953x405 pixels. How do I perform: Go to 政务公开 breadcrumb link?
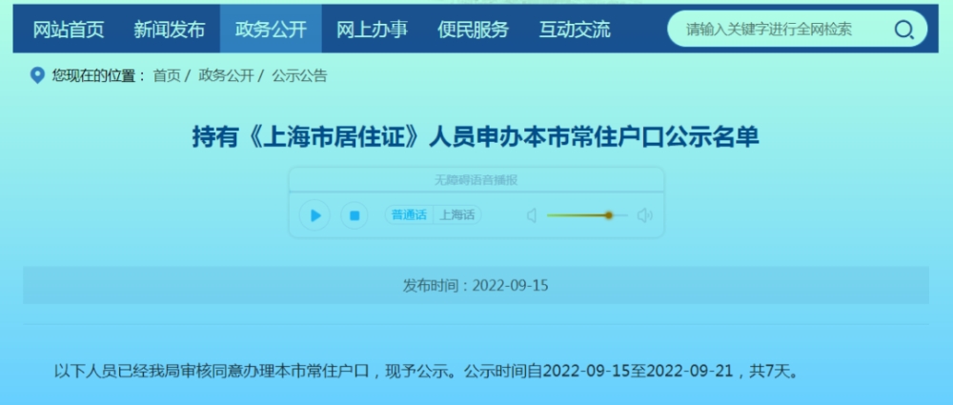coord(226,75)
